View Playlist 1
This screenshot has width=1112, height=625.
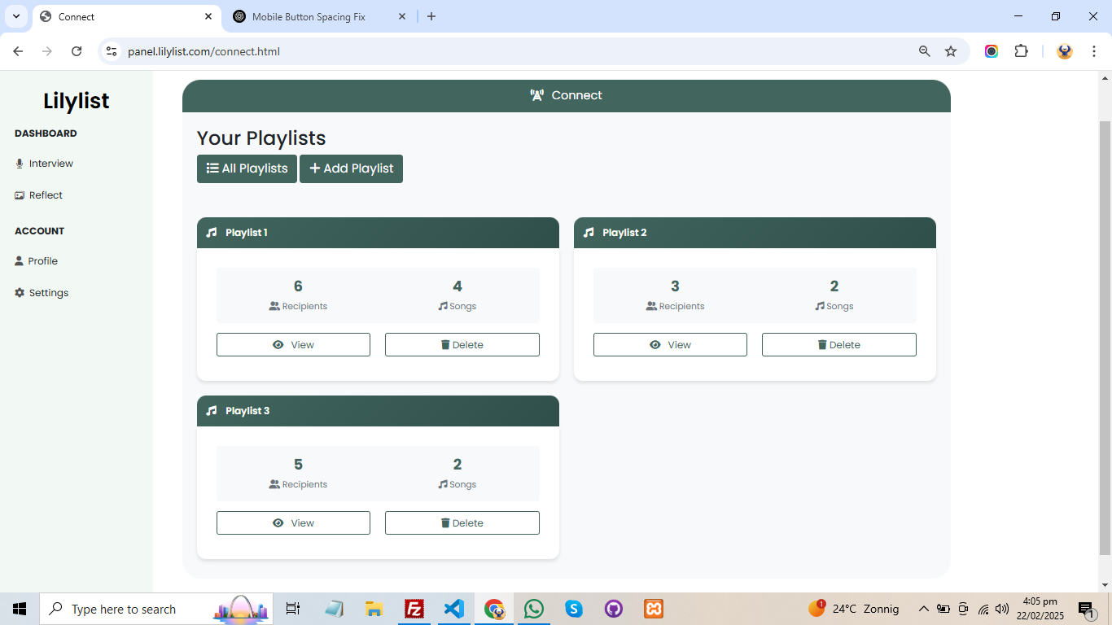(293, 345)
